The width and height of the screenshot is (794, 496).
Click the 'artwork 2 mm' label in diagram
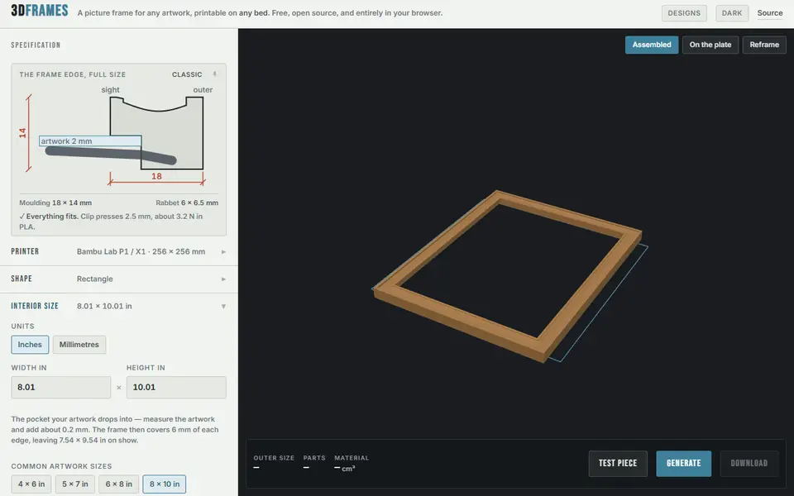coord(66,141)
